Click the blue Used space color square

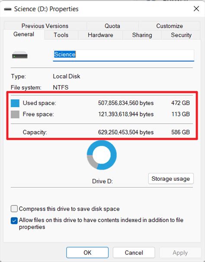(x=15, y=103)
